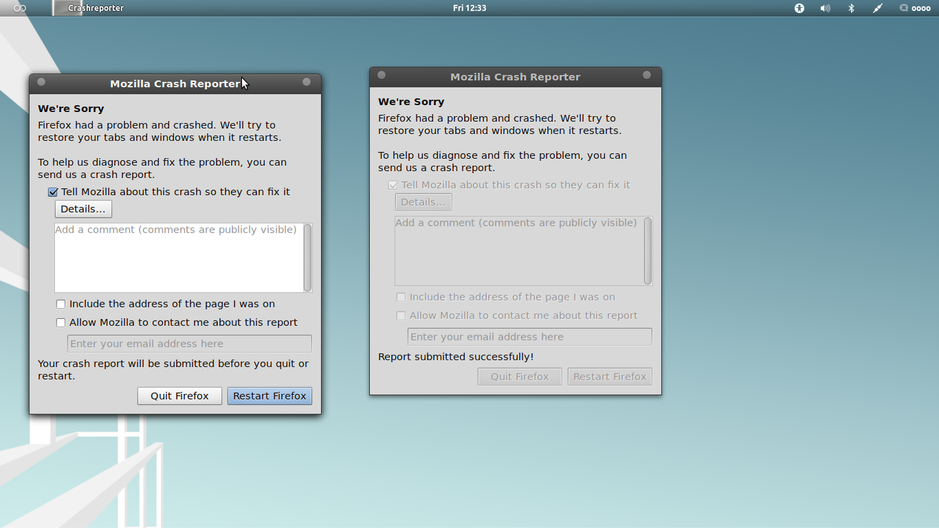The image size is (939, 528).
Task: Focus the comment text box in active dialog
Action: 179,258
